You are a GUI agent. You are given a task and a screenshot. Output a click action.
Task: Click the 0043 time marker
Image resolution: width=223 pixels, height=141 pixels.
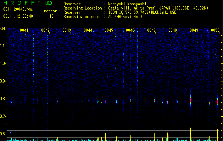coord(67,30)
